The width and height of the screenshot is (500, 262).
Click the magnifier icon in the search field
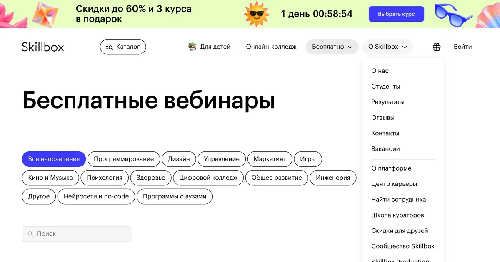point(30,234)
